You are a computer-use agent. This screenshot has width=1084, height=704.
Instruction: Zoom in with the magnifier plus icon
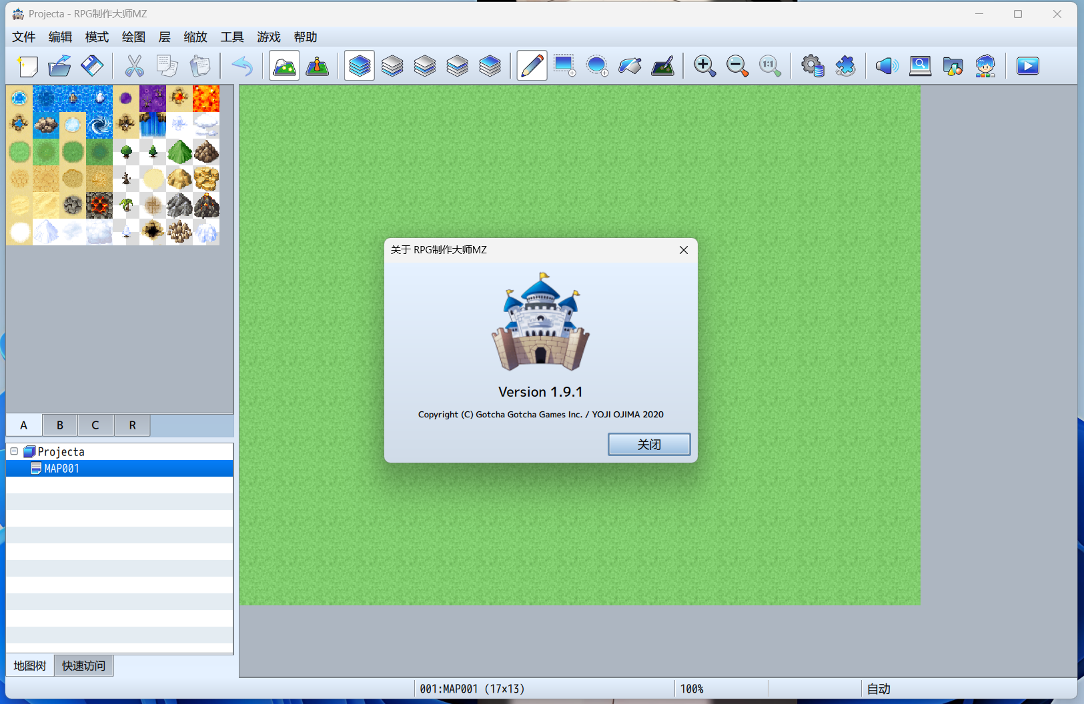[x=705, y=66]
